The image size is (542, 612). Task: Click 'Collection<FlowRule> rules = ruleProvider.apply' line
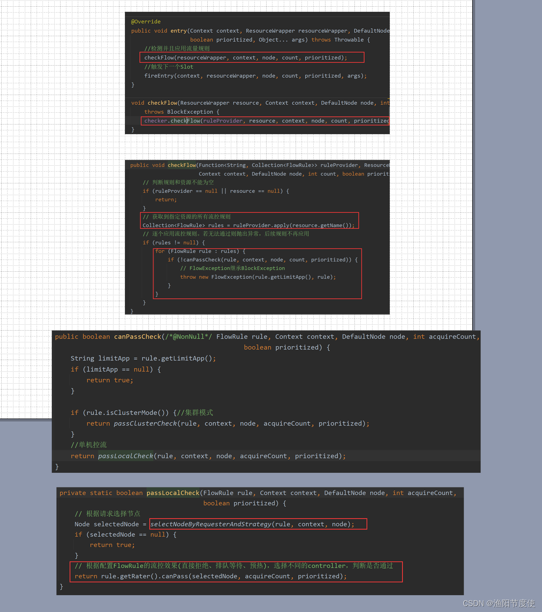[x=249, y=225]
